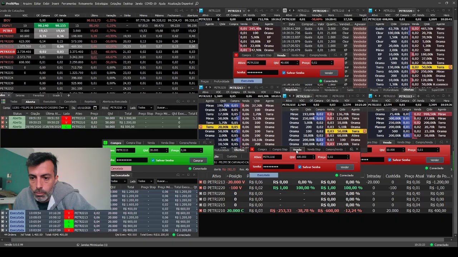Viewport: 458px width, 257px height.
Task: Go to previous asset in PETRJ210 book window
Action: pos(289,96)
